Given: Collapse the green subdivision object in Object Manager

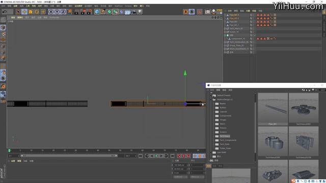Looking at the screenshot, I should pyautogui.click(x=225, y=35).
